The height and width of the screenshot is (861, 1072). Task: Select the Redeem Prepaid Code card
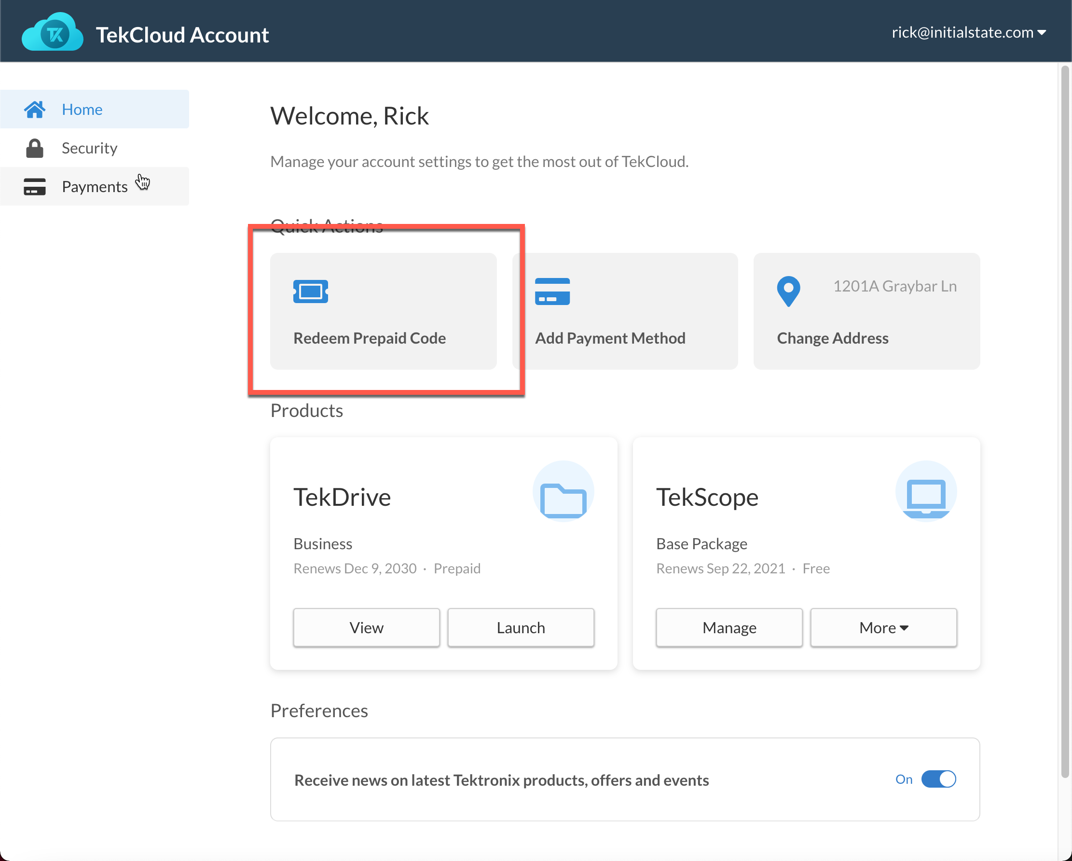point(383,311)
